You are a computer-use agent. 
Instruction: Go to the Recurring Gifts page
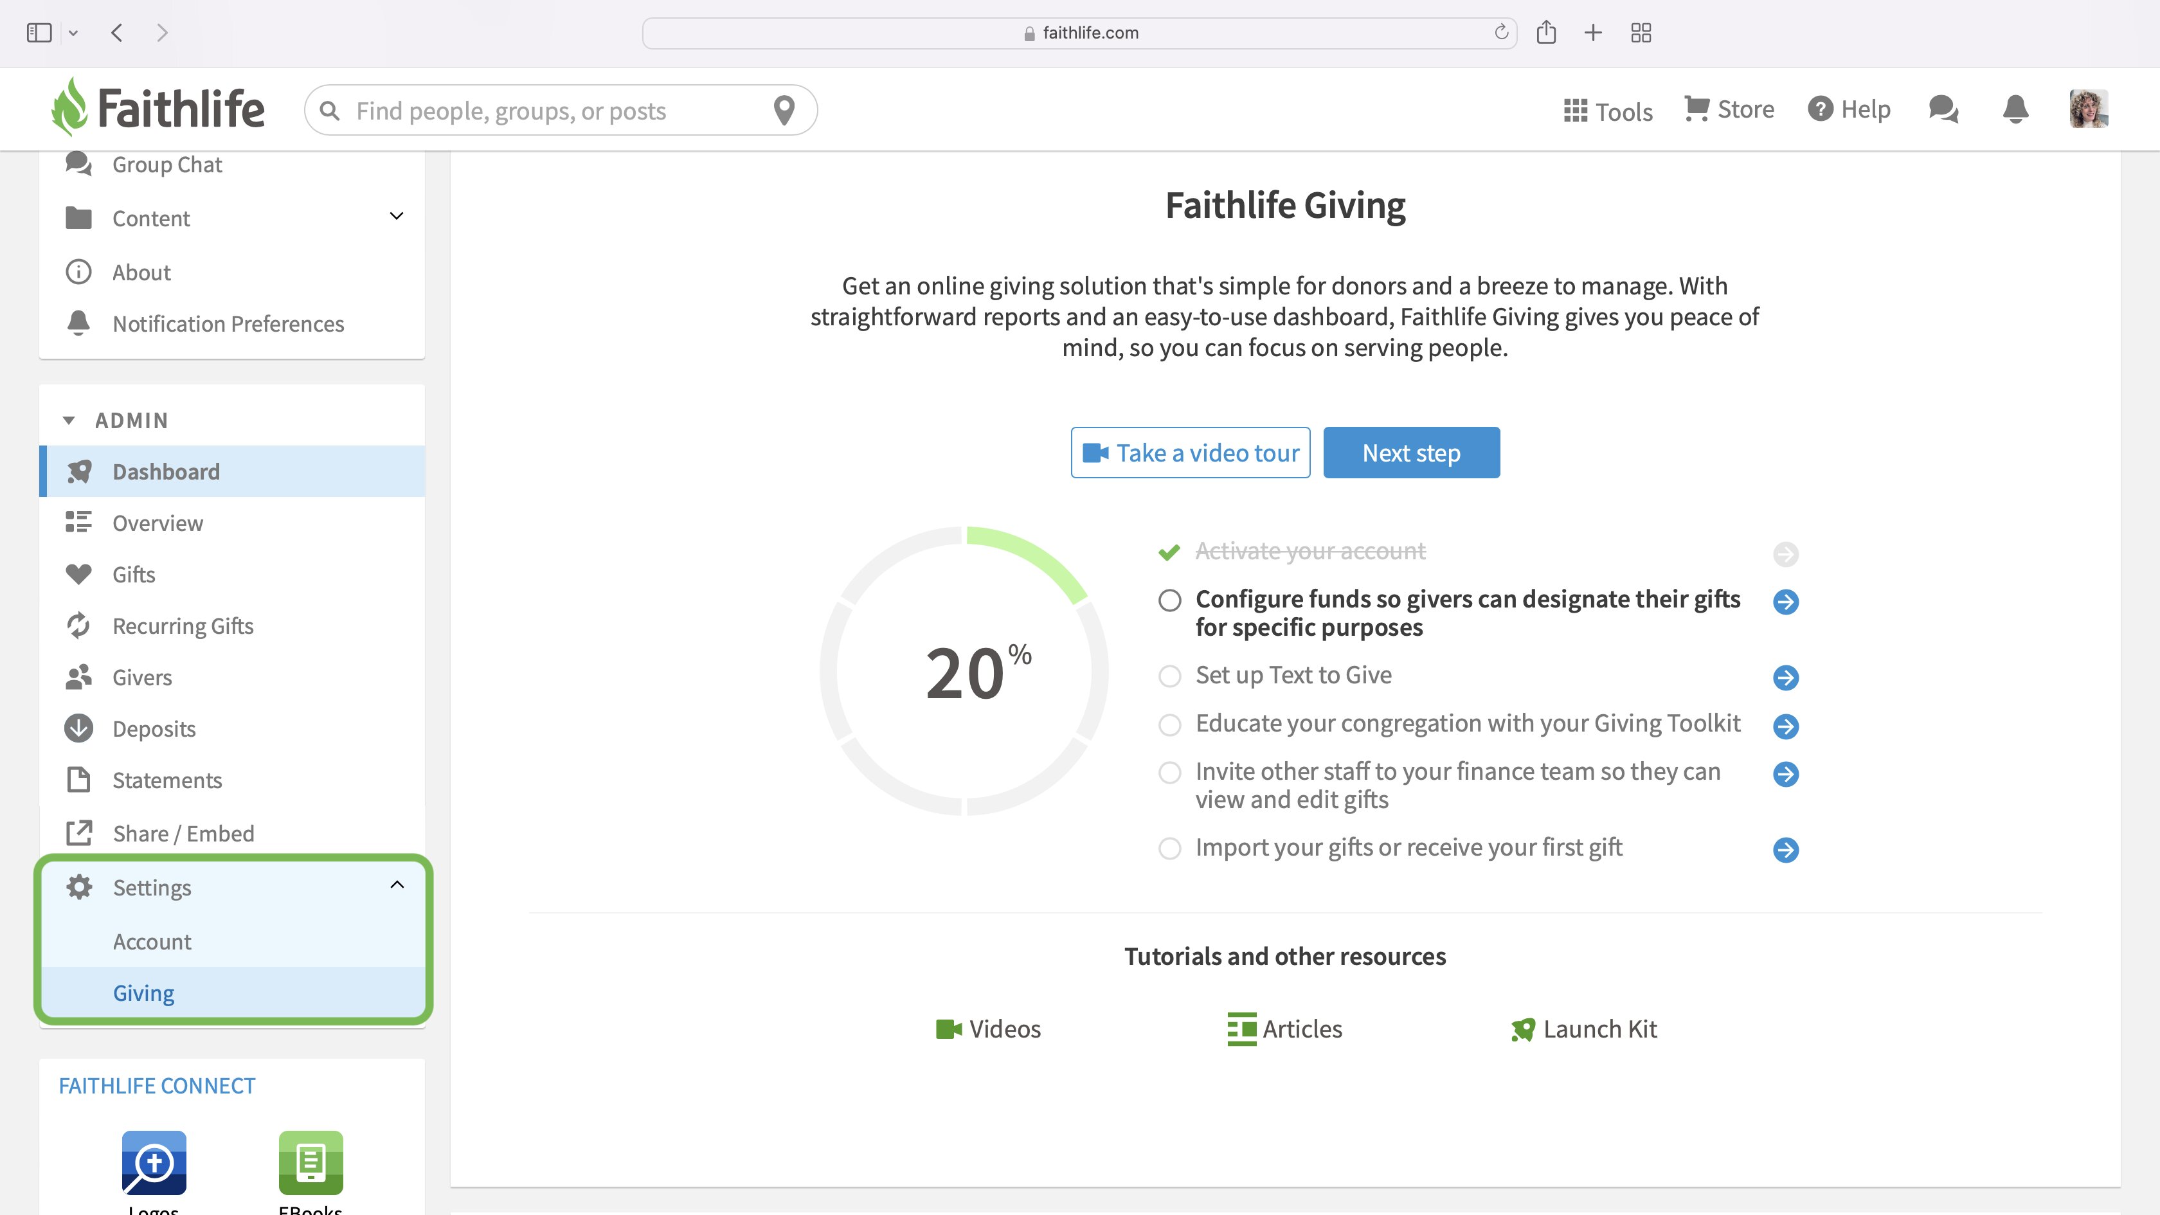click(232, 625)
